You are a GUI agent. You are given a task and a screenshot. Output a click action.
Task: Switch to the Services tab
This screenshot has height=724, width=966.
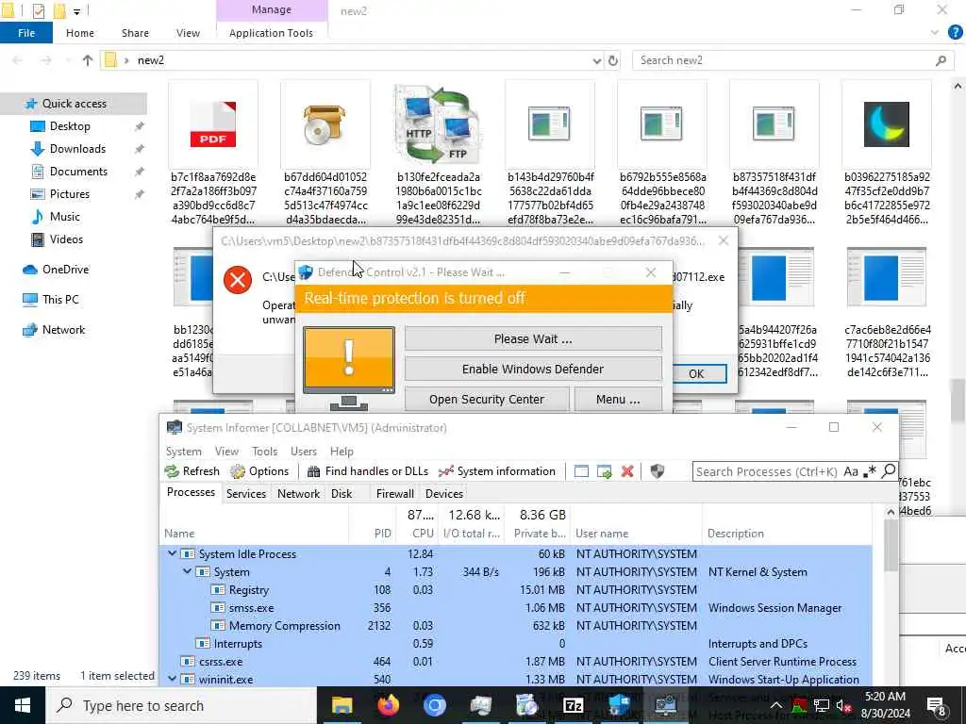point(246,493)
